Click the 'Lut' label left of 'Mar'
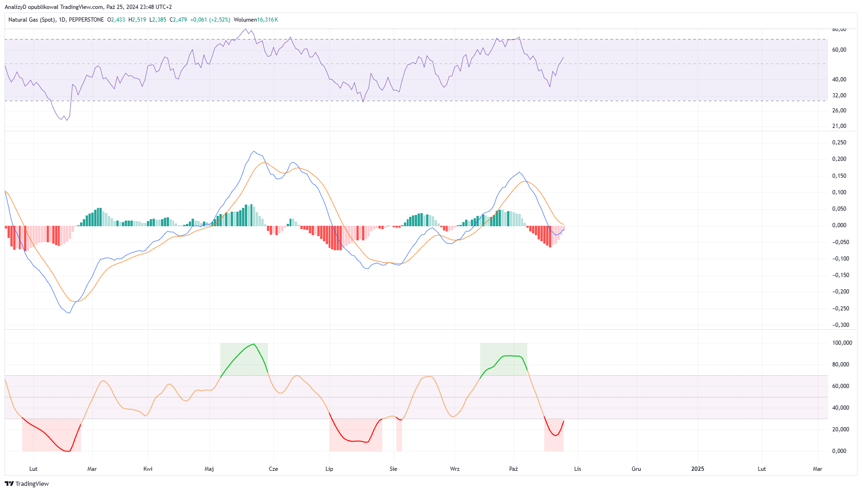This screenshot has height=492, width=862. [x=33, y=469]
